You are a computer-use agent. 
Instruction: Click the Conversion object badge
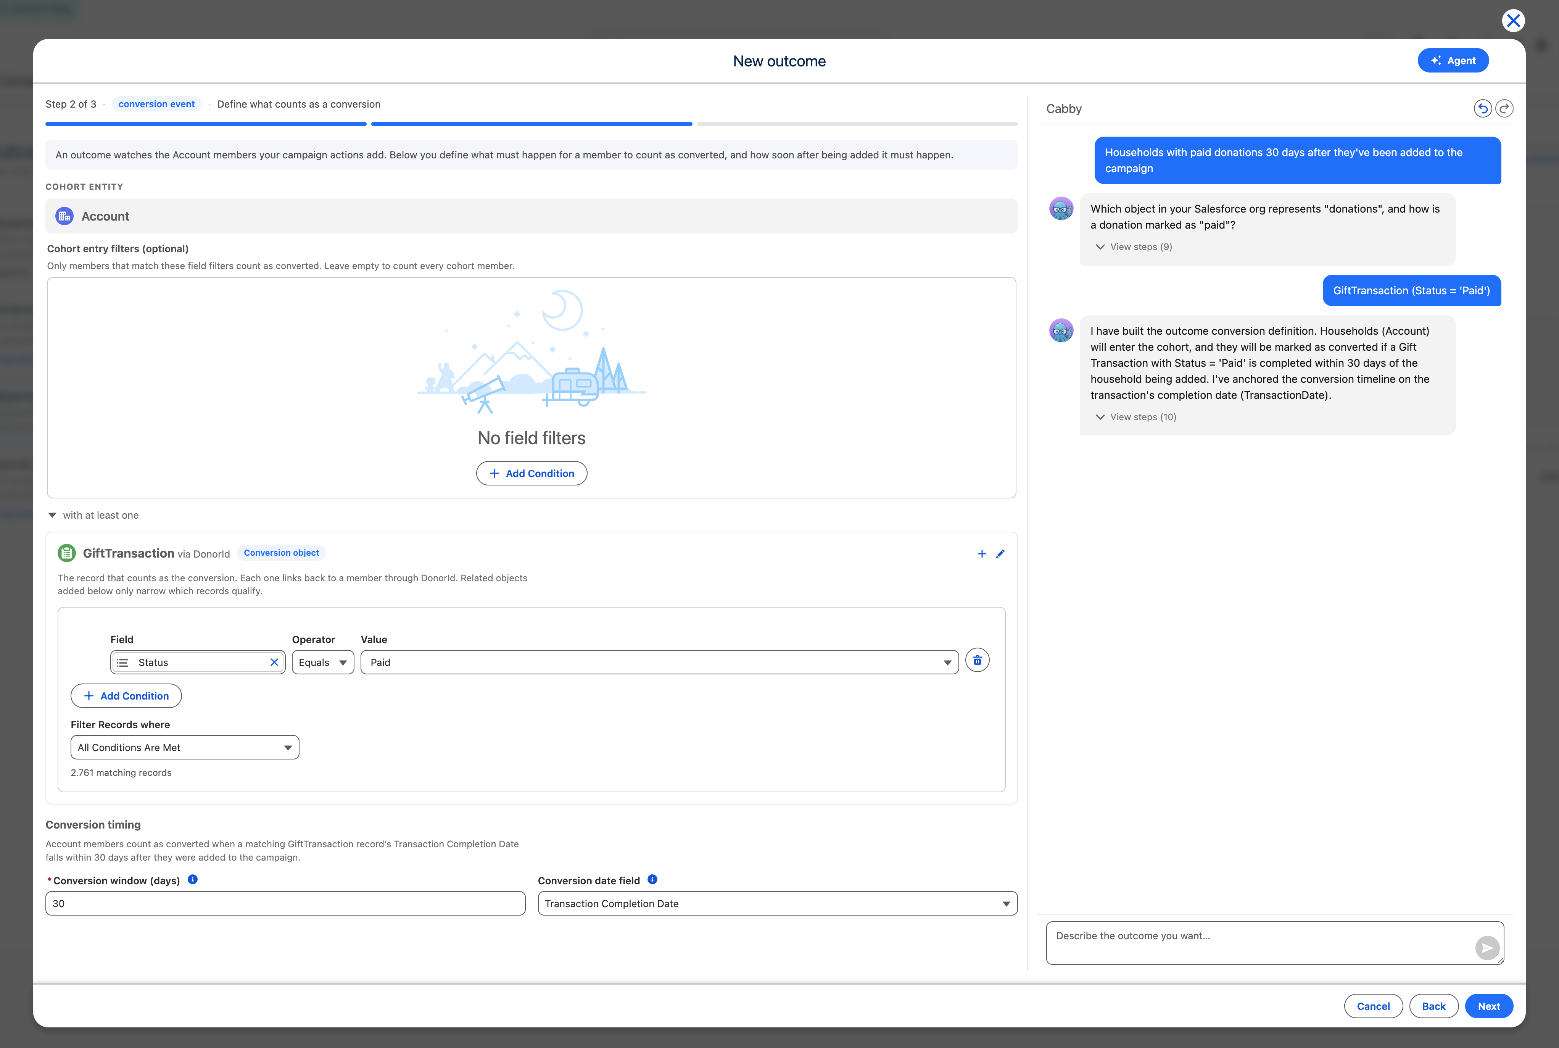(281, 553)
